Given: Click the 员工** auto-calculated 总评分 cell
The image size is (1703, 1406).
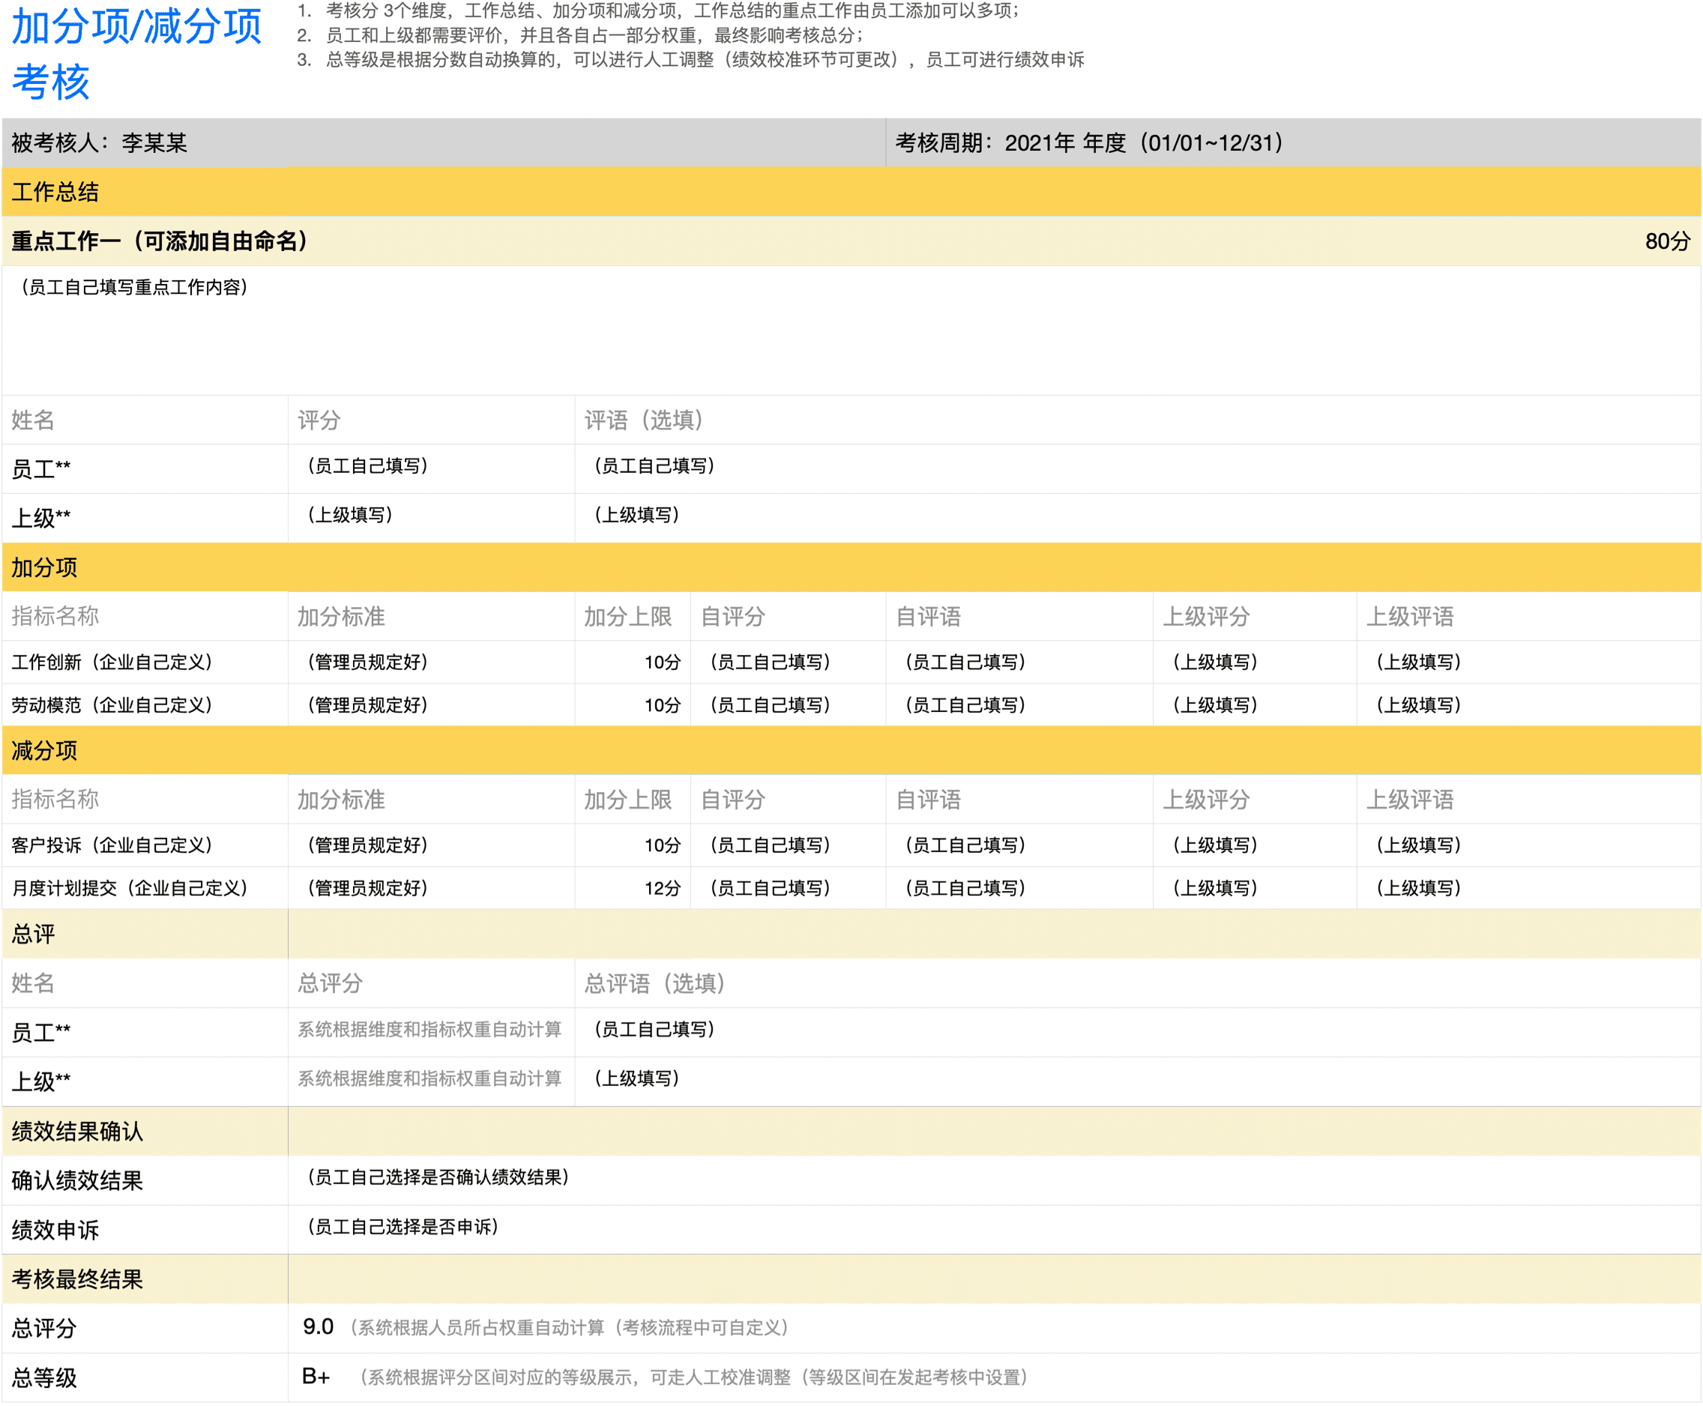Looking at the screenshot, I should tap(431, 1033).
